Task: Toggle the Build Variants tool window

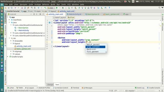Action: point(5,66)
